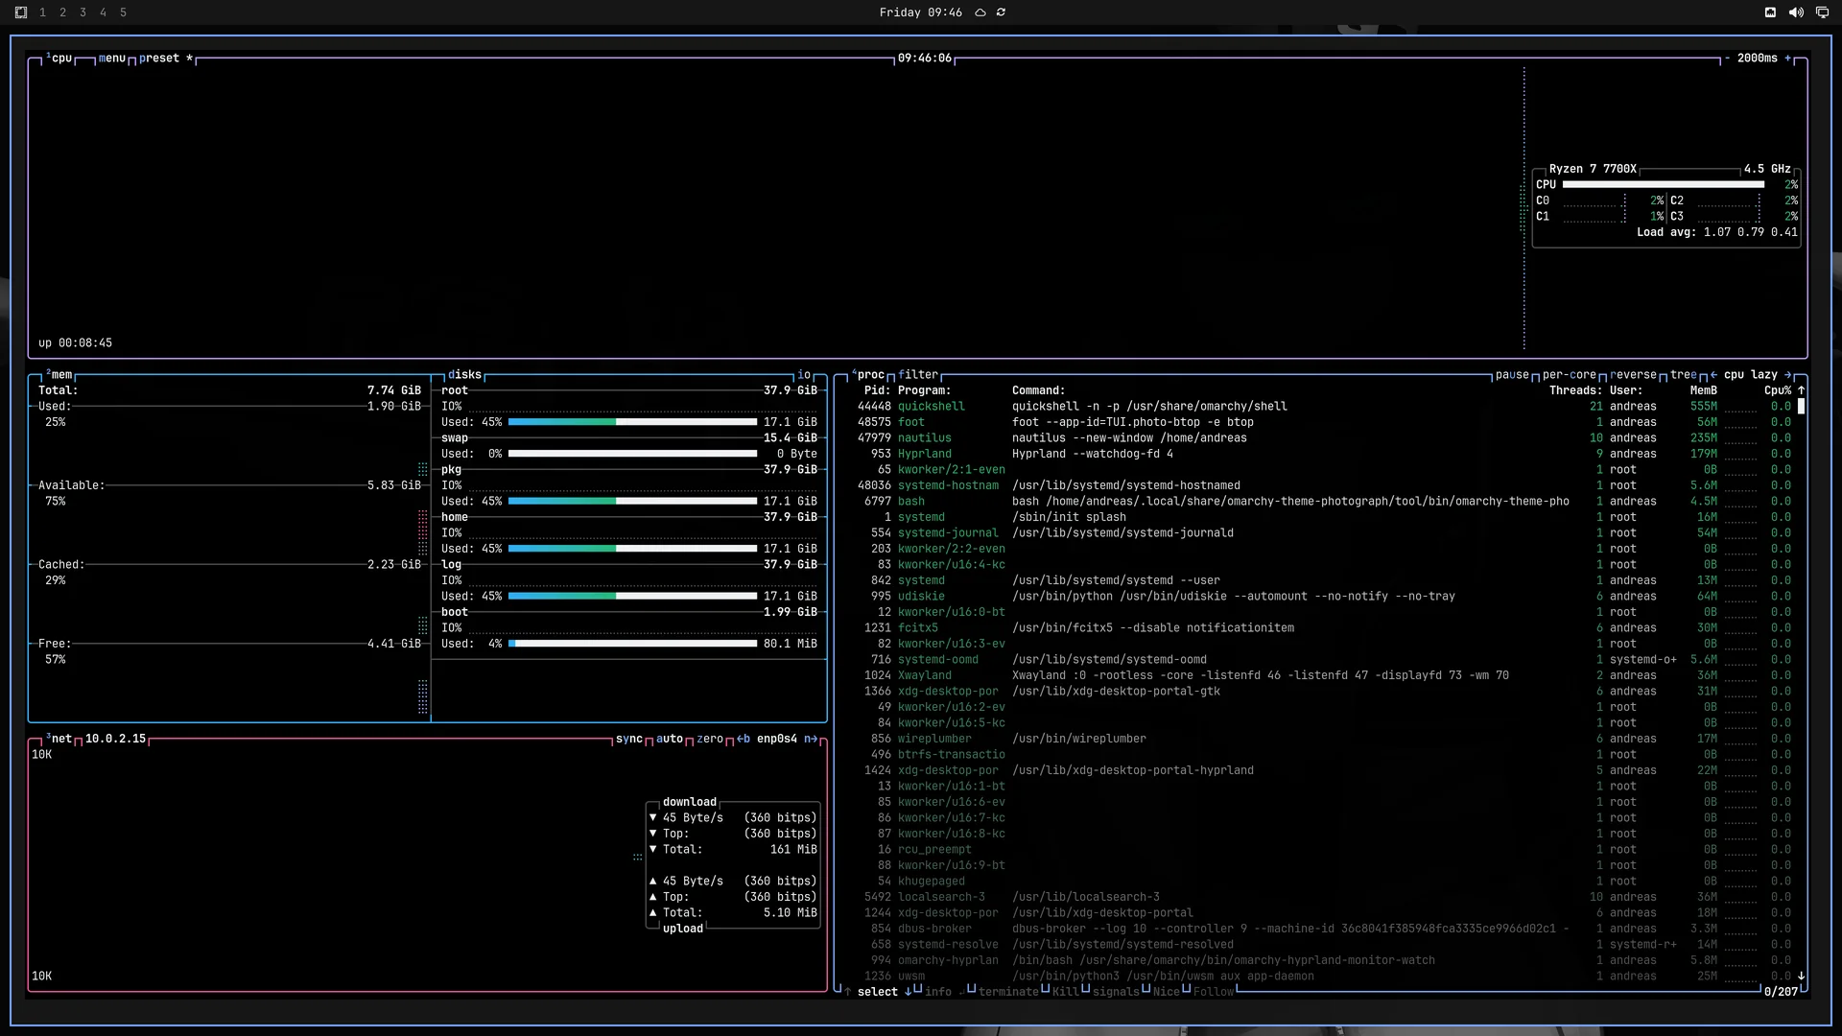This screenshot has width=1842, height=1036.
Task: Switch to next network interface after enp0s4
Action: point(811,739)
